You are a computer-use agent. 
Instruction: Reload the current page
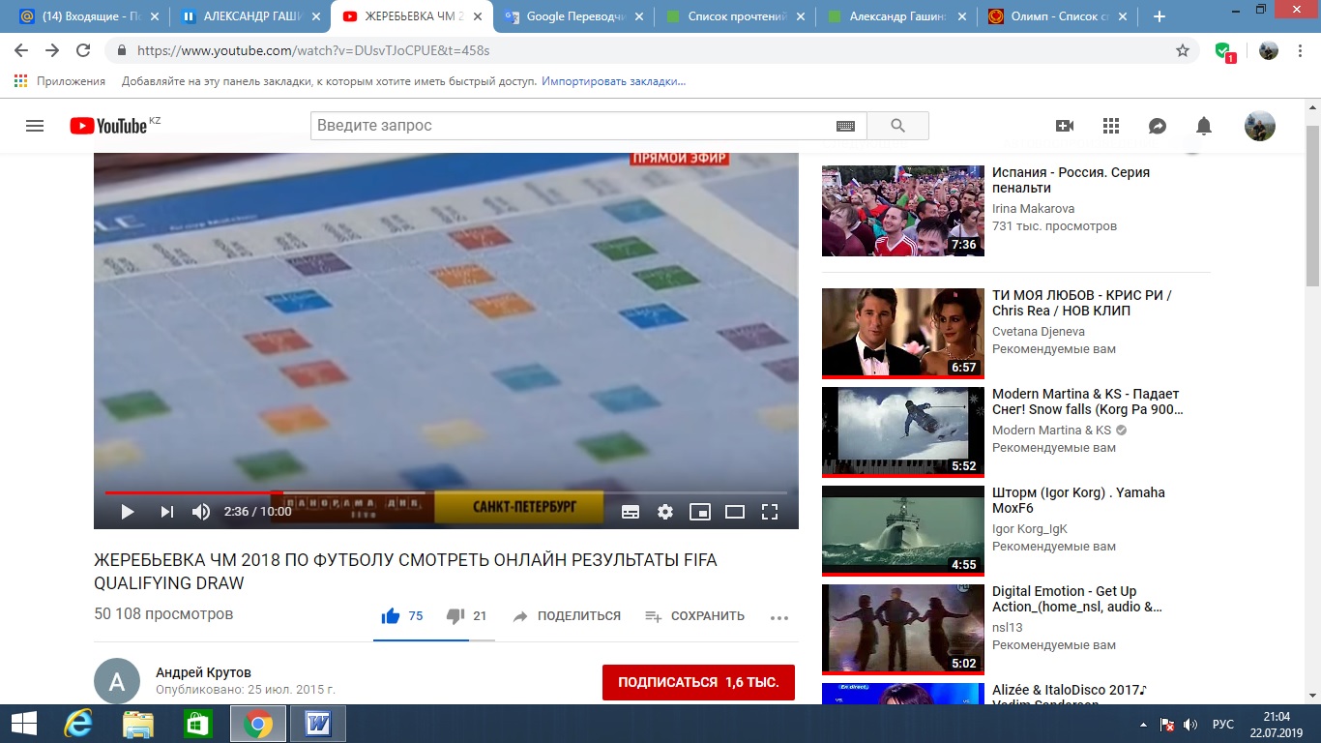[83, 50]
